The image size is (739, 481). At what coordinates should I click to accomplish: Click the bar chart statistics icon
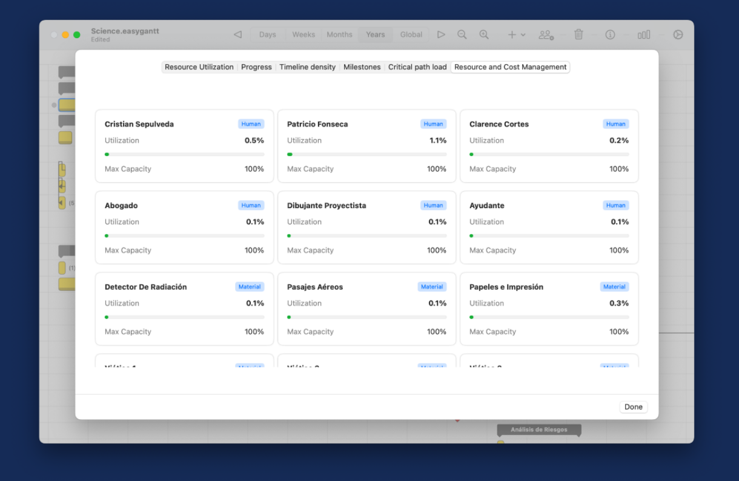(644, 34)
